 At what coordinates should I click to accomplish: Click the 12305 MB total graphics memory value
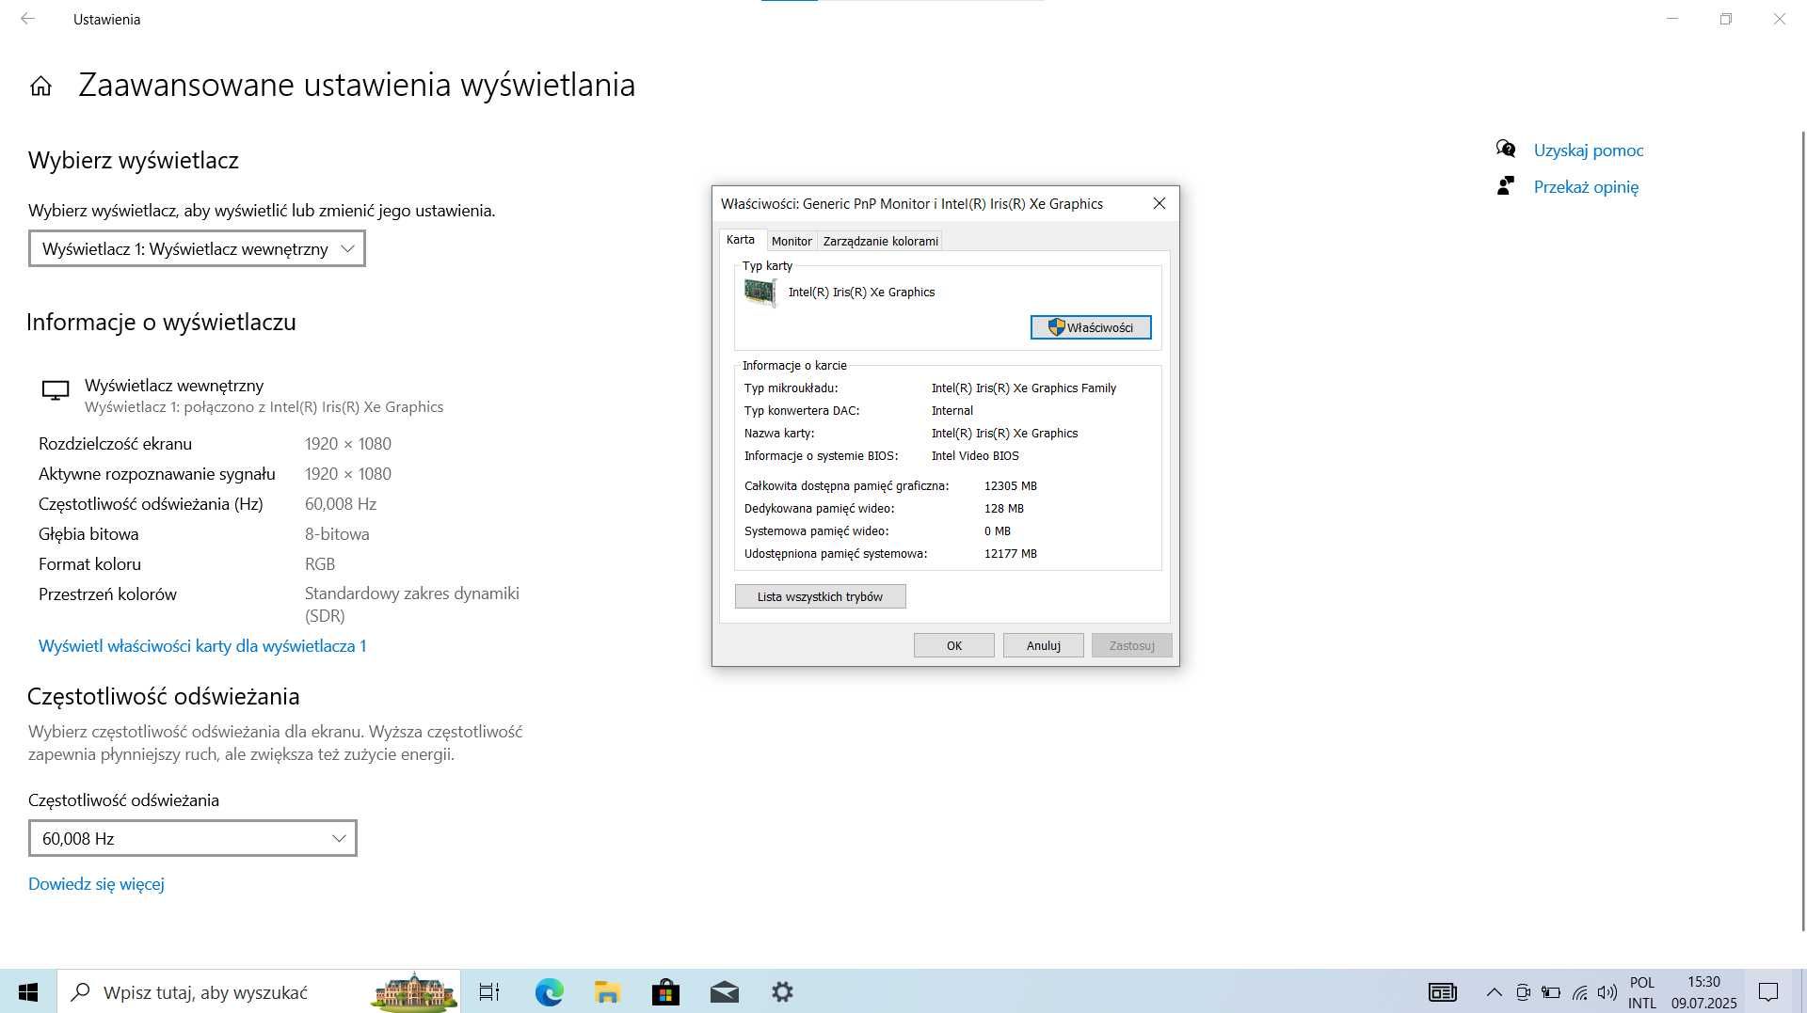(x=1010, y=486)
